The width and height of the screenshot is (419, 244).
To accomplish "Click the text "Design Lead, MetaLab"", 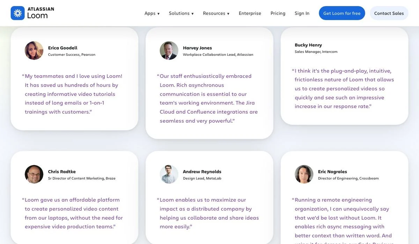I will [202, 178].
